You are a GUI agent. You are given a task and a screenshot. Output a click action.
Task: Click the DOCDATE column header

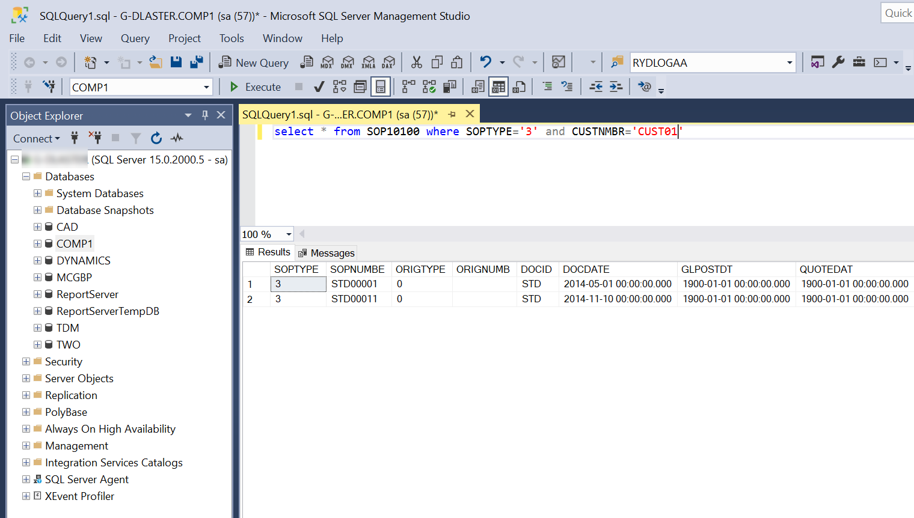(x=618, y=269)
